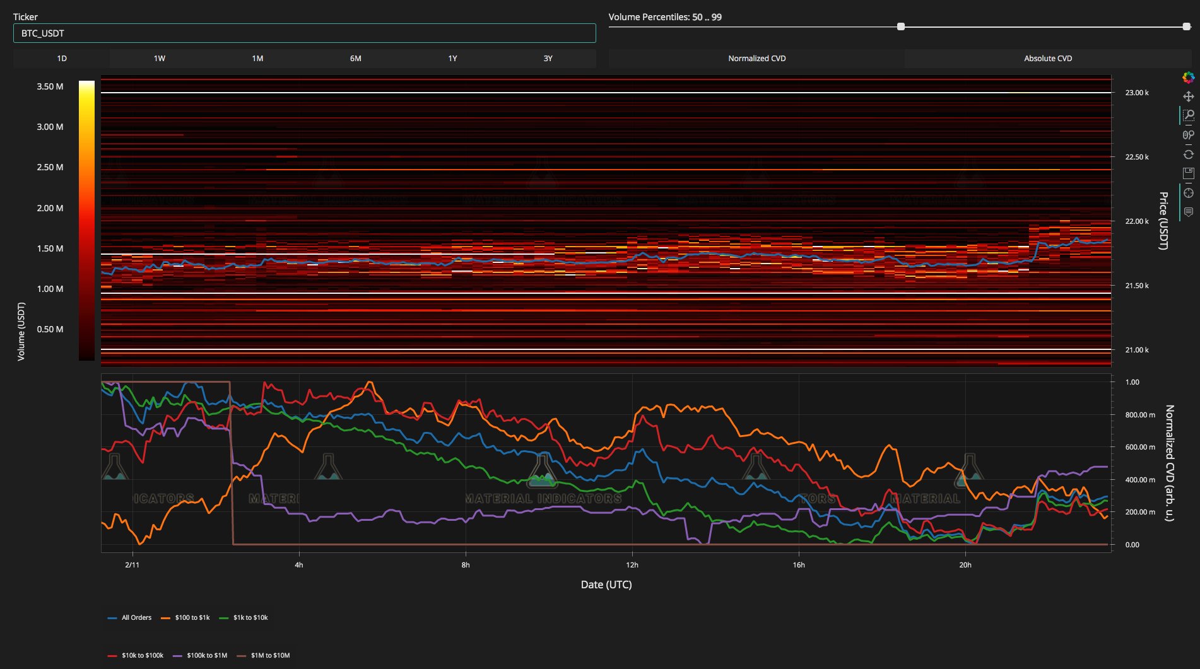Click the Bokeh logo icon
Viewport: 1200px width, 669px height.
tap(1188, 78)
